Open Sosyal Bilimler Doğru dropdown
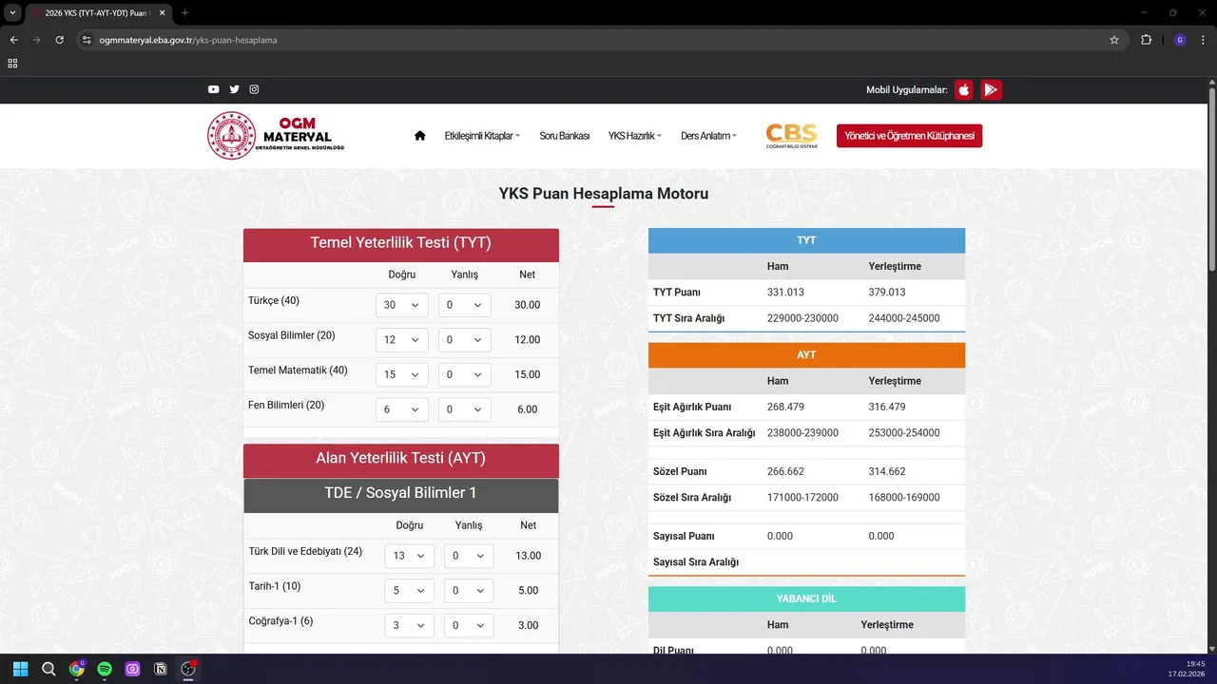 point(402,340)
